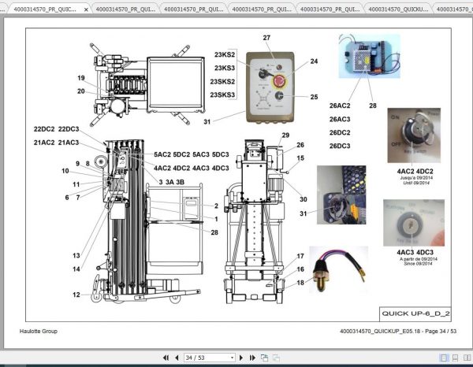Jump to the last page

pyautogui.click(x=252, y=358)
